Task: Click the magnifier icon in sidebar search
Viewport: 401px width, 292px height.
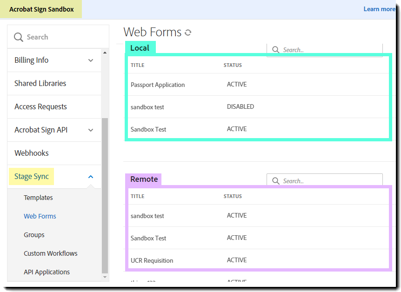Action: 19,37
